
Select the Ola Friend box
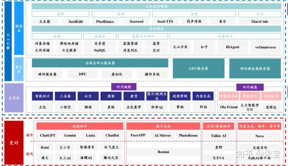click(229, 107)
